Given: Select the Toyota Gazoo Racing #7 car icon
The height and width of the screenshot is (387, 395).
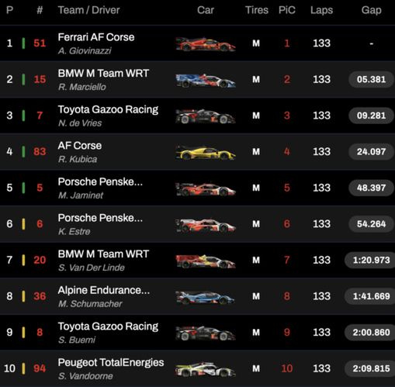Looking at the screenshot, I should coord(206,116).
